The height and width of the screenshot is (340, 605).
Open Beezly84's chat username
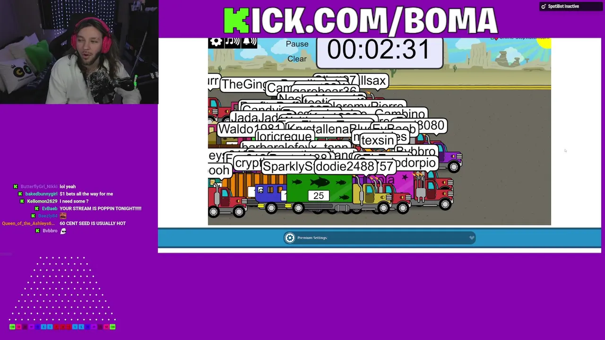(48, 216)
